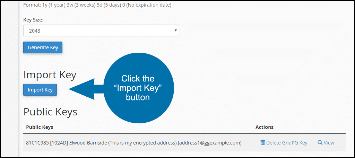The image size is (355, 158).
Task: Open the View link for Elwood's key
Action: click(329, 143)
